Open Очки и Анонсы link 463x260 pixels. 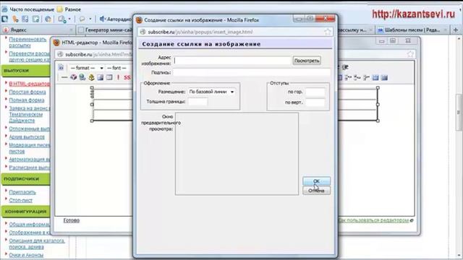[26, 255]
